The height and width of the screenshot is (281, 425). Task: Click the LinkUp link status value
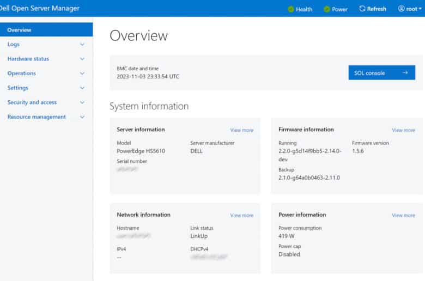click(199, 236)
